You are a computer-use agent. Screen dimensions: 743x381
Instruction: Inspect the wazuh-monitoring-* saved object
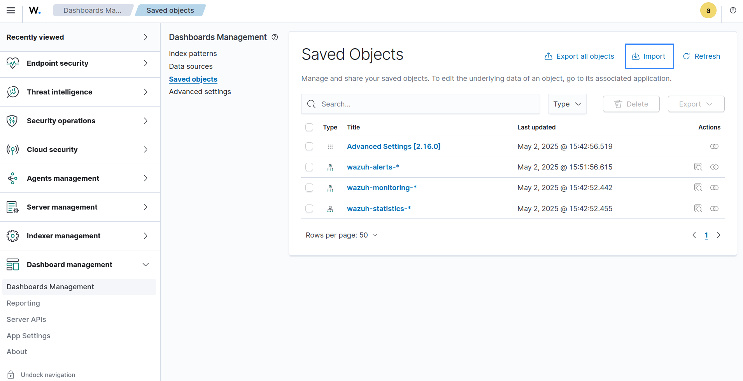pyautogui.click(x=698, y=188)
